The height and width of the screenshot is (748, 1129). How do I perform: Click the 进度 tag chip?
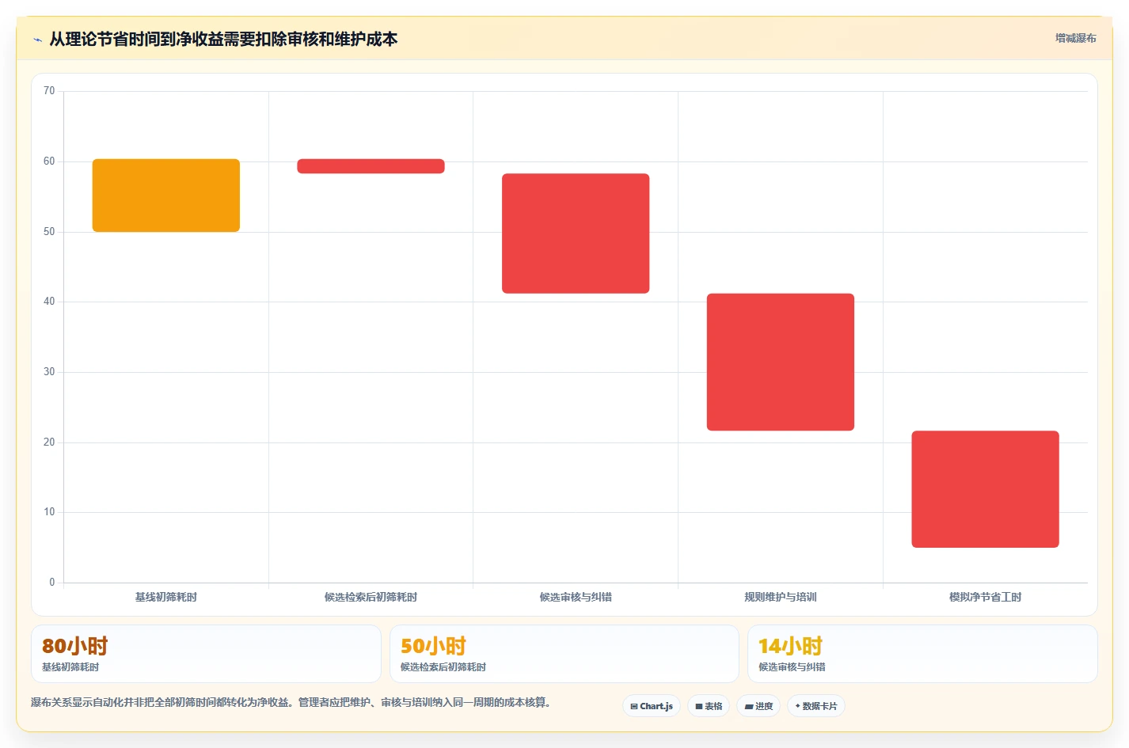(x=758, y=706)
